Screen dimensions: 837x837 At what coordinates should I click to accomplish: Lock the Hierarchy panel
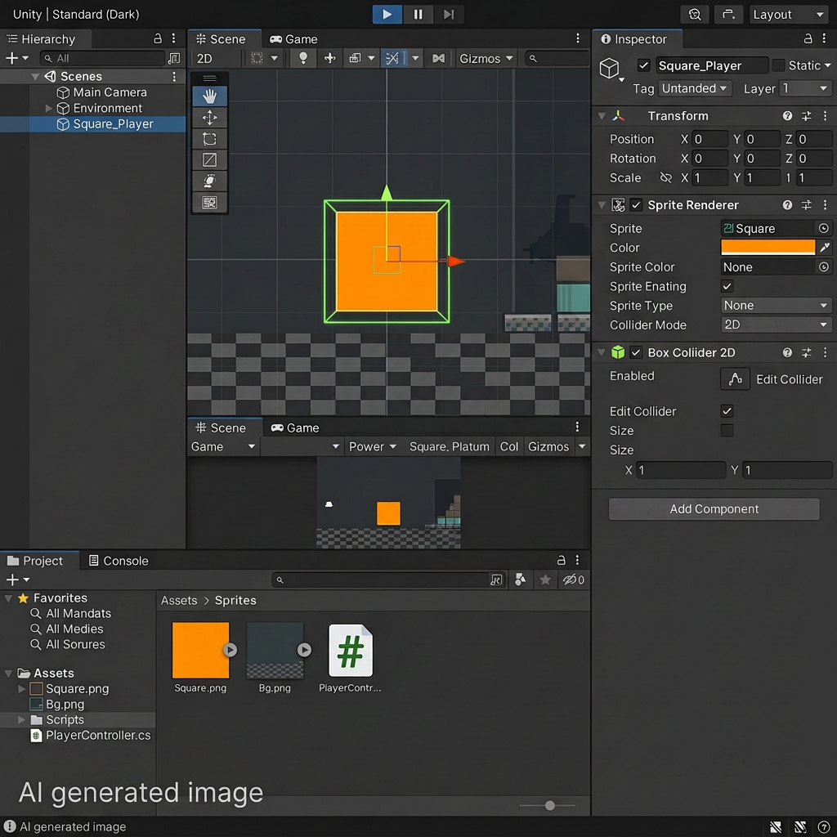158,38
